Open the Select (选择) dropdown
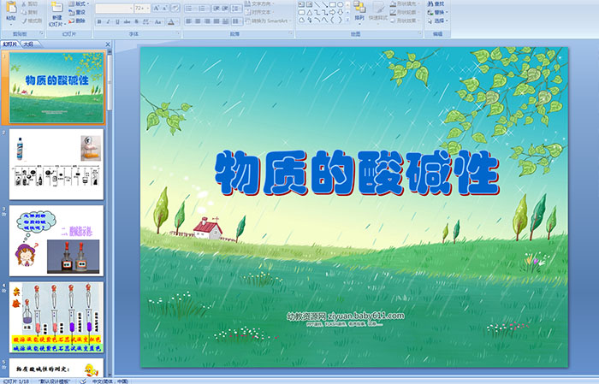The image size is (599, 384). pyautogui.click(x=438, y=21)
